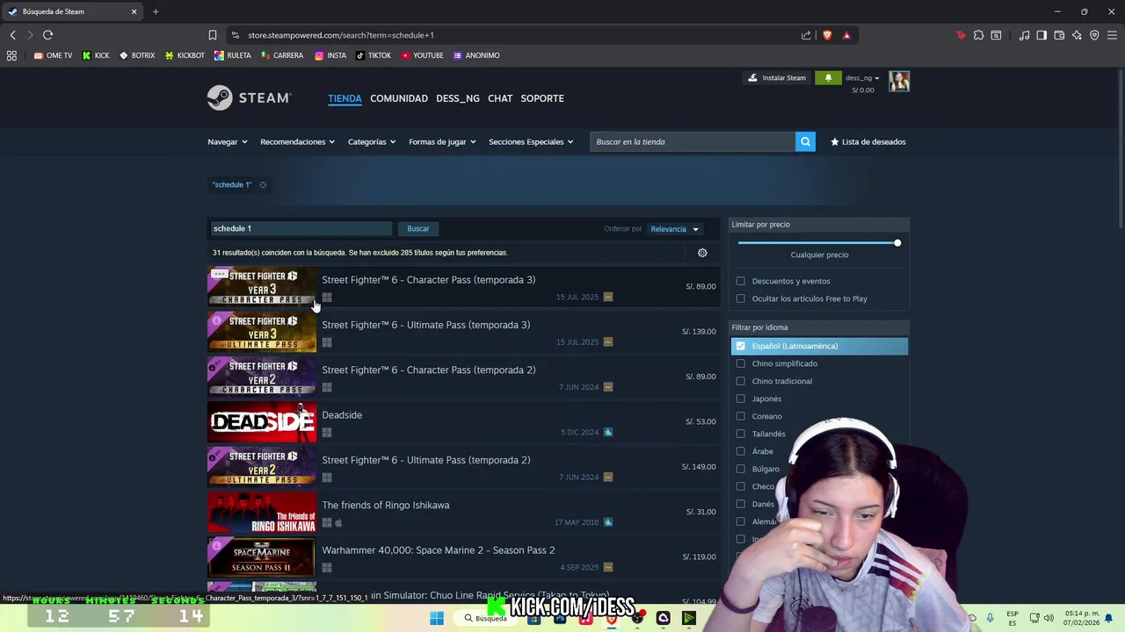1125x632 pixels.
Task: Open the browser extensions puzzle icon
Action: 978,35
